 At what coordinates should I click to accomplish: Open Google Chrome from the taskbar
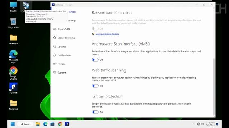[x=60, y=124]
